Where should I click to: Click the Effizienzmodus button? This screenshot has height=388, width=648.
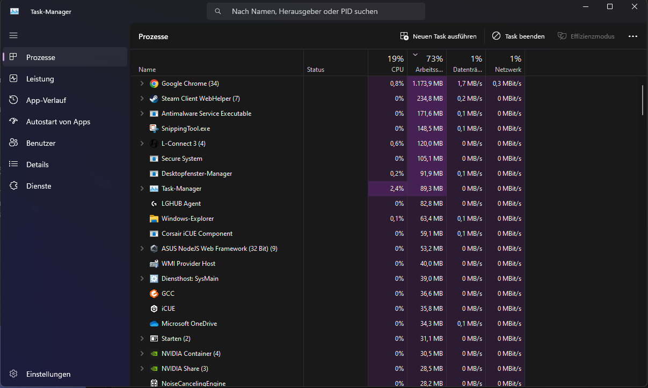pos(586,36)
